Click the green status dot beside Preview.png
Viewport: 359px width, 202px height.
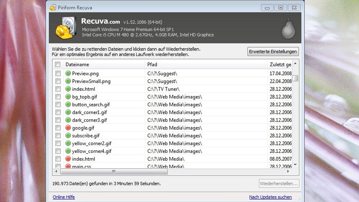tap(68, 73)
